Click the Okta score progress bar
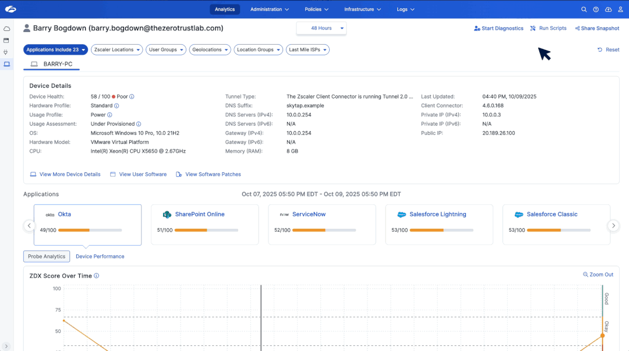 (90, 231)
